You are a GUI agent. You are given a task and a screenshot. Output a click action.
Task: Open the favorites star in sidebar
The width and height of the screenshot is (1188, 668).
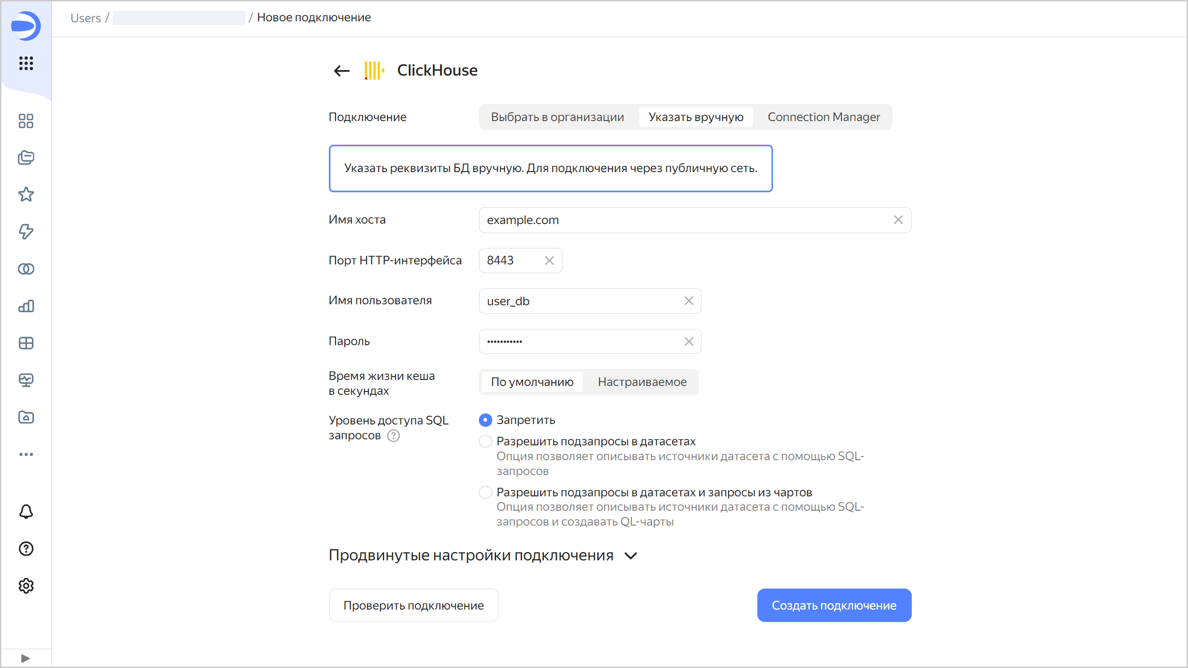coord(26,194)
